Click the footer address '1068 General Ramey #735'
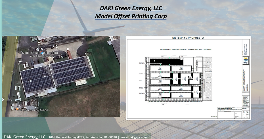The height and width of the screenshot is (139, 264). [x=67, y=137]
